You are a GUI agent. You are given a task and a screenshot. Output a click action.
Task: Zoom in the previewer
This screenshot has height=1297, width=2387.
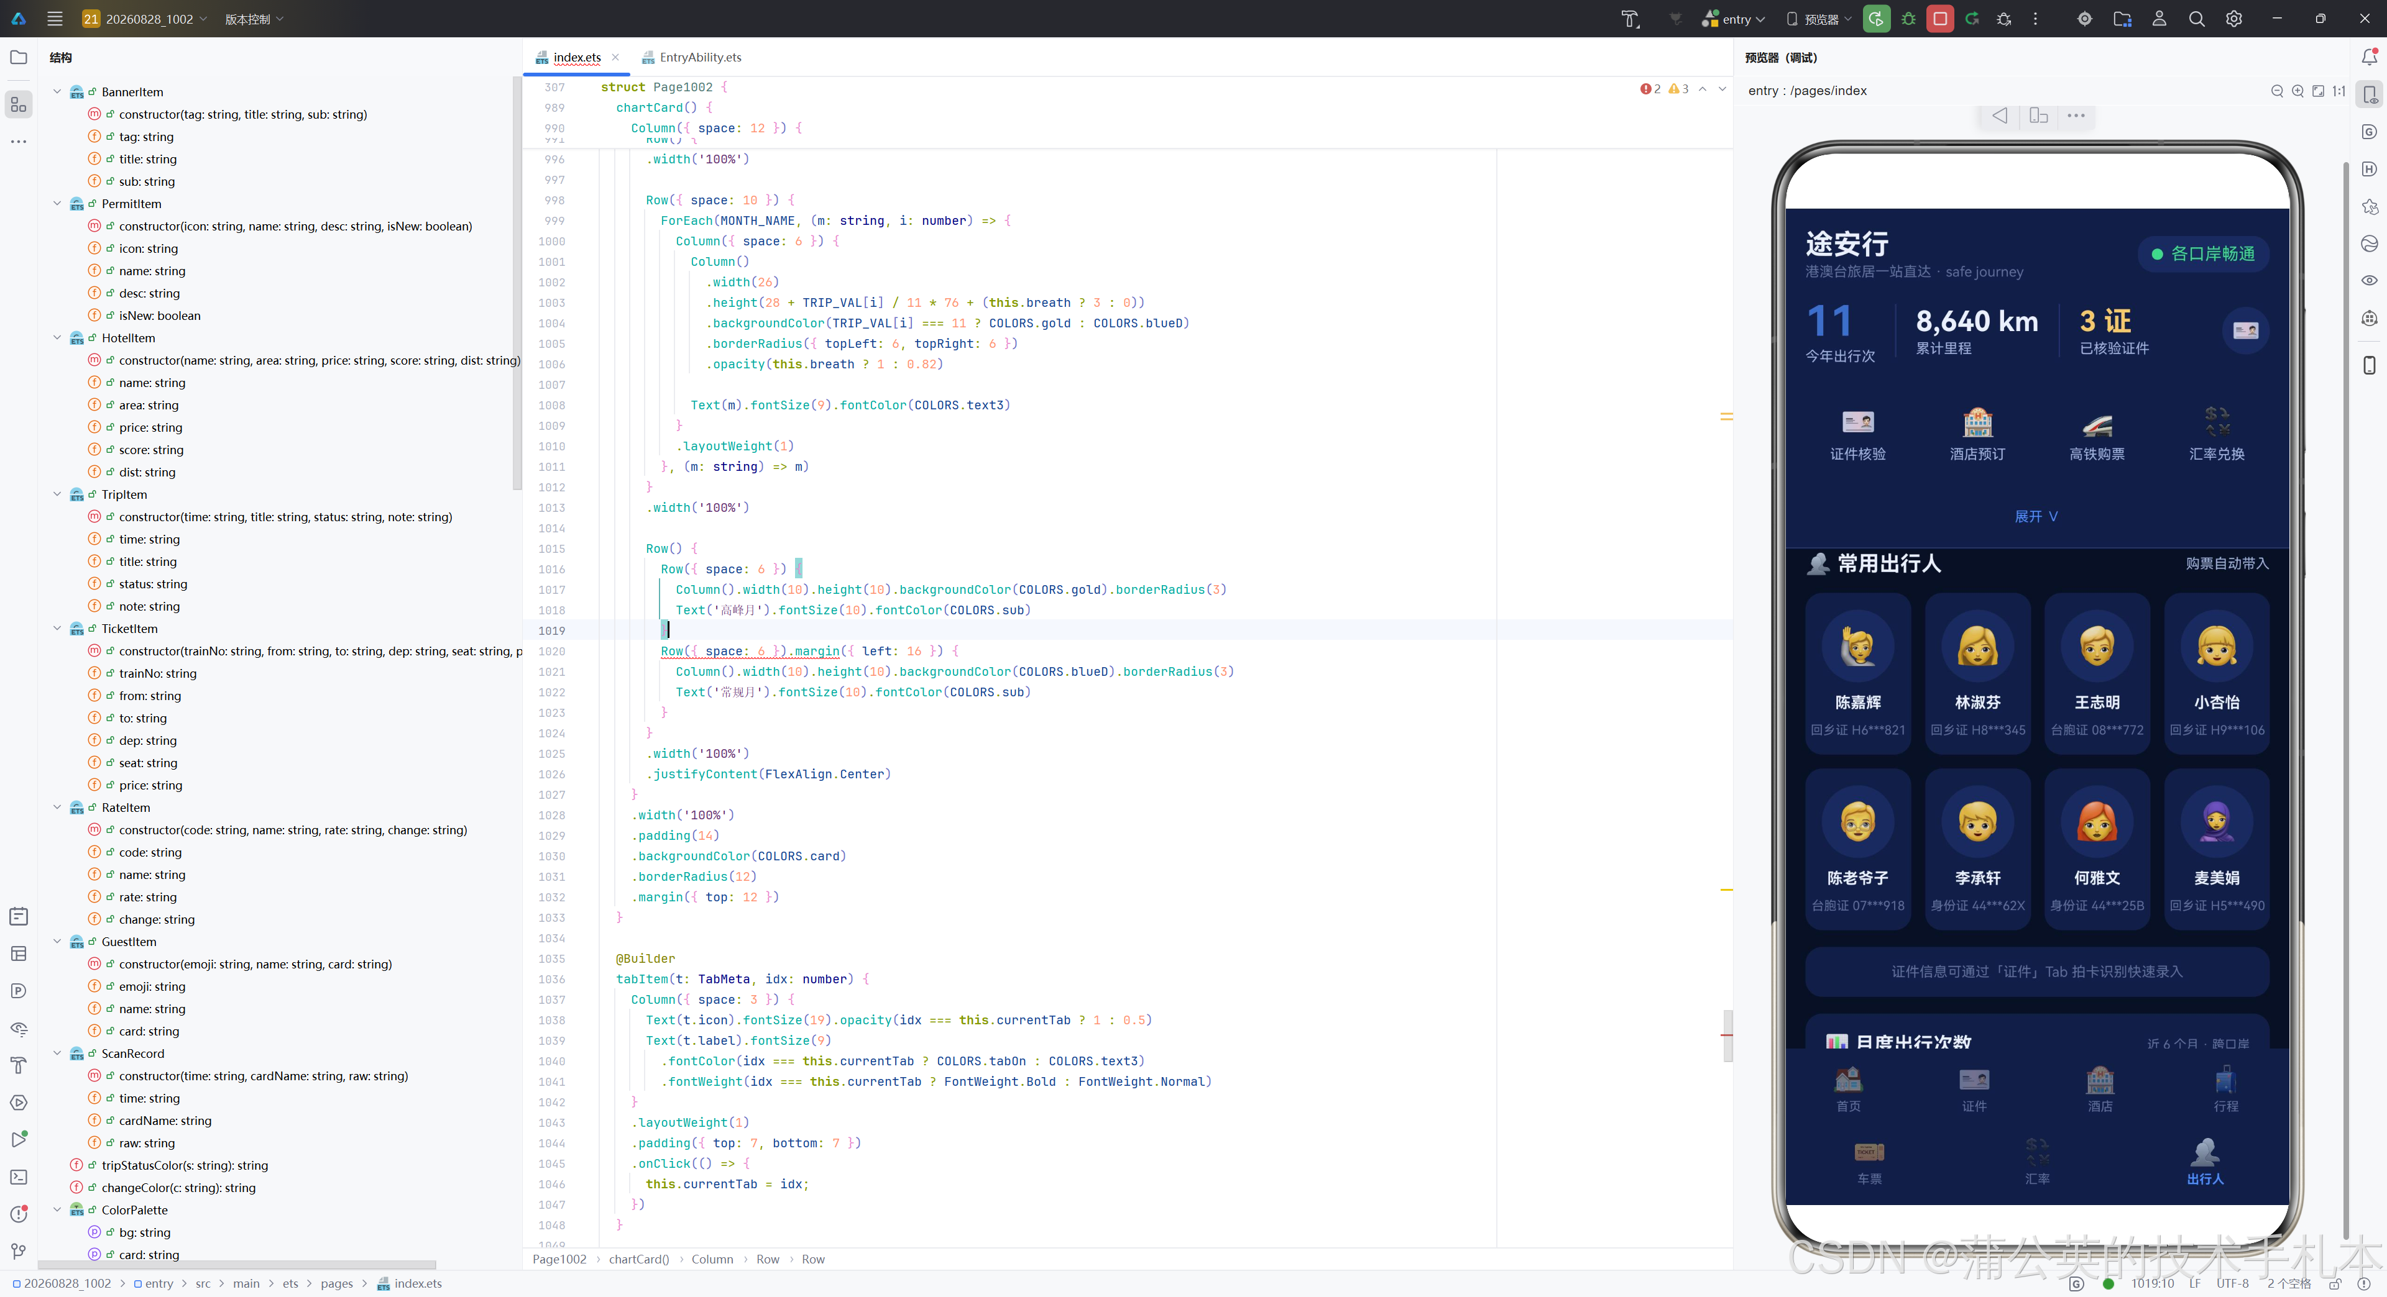point(2297,91)
